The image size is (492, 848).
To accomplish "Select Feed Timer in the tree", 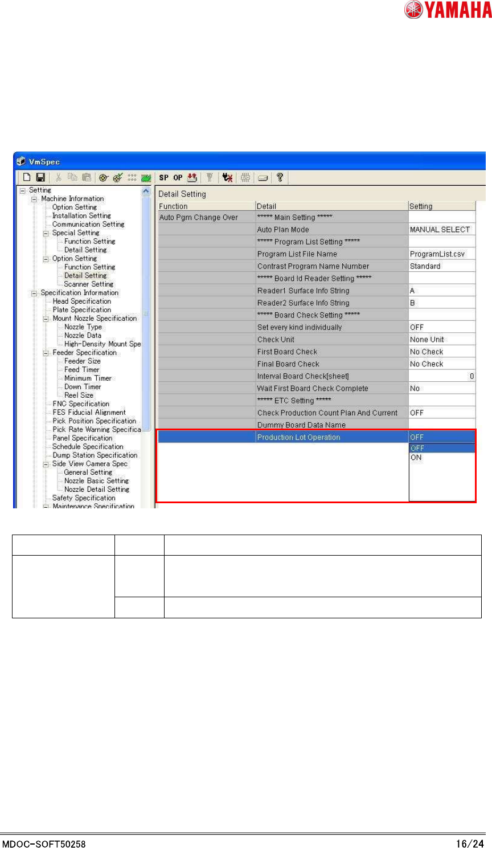I will (x=82, y=370).
